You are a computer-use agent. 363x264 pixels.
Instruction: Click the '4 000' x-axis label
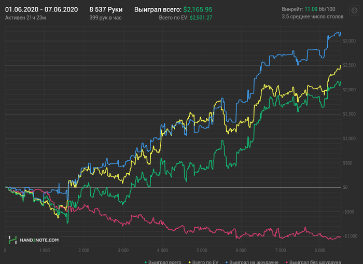(162, 251)
